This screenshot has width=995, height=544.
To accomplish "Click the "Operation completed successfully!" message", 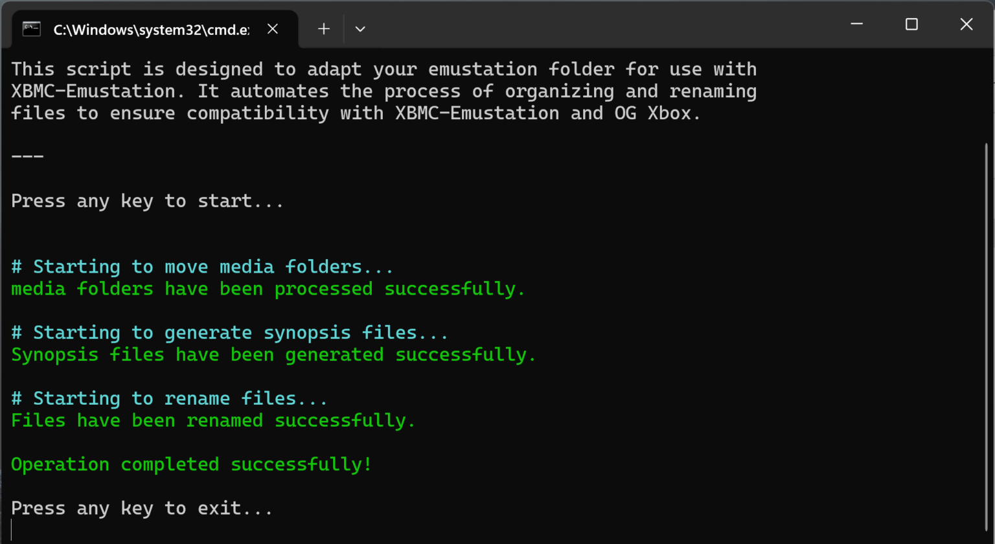I will (x=191, y=464).
